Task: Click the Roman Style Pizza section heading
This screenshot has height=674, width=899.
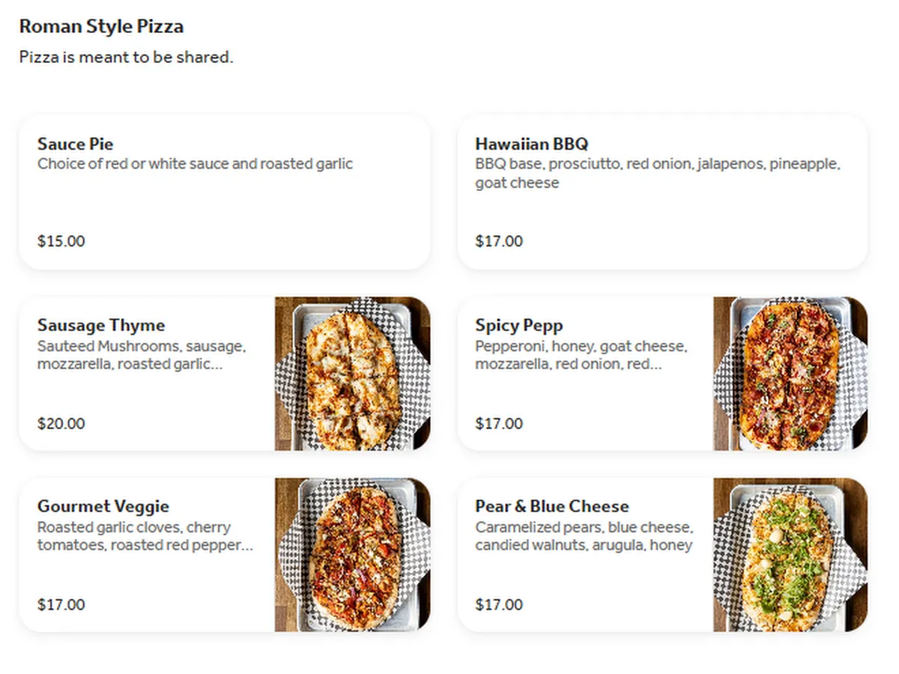Action: [101, 27]
